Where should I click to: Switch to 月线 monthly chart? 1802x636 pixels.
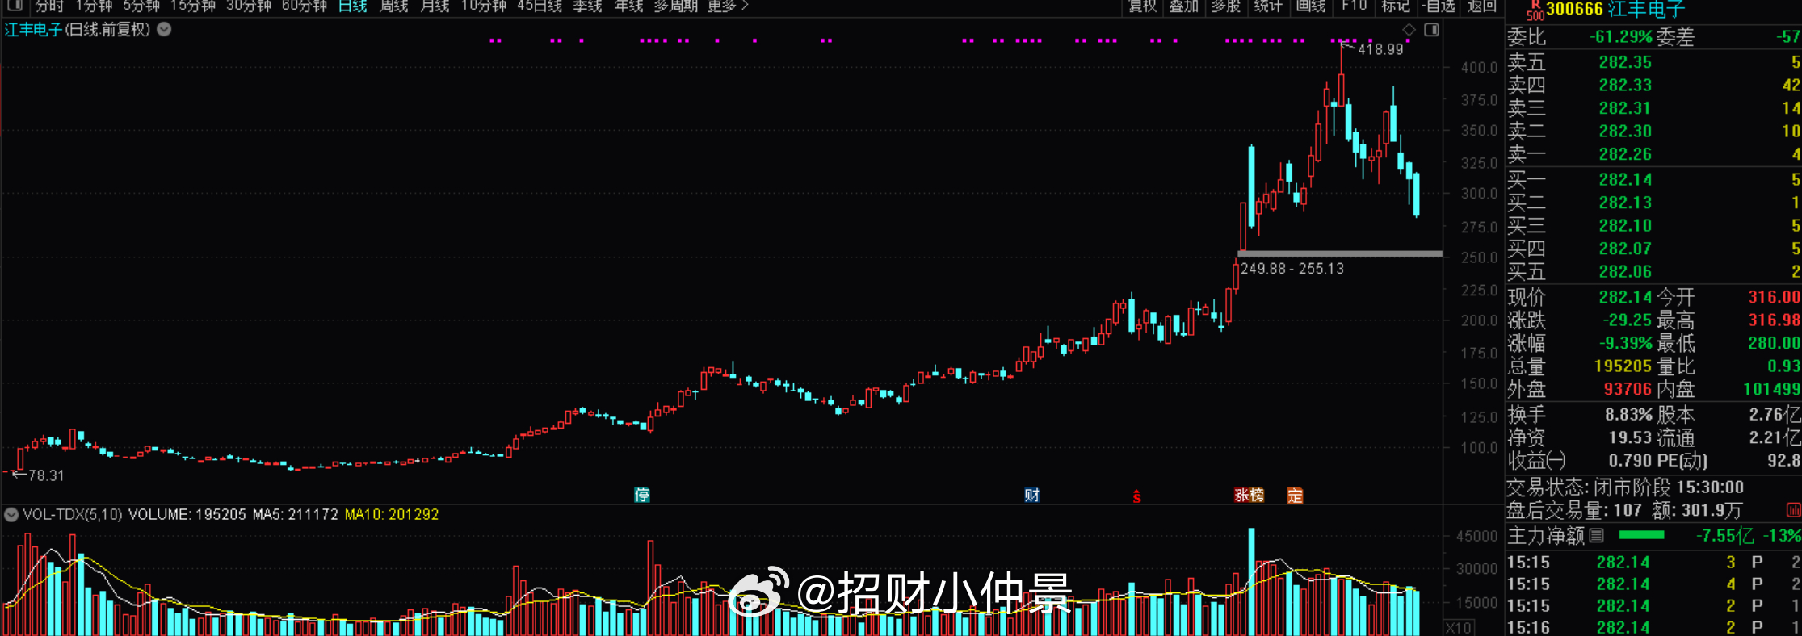coord(435,6)
